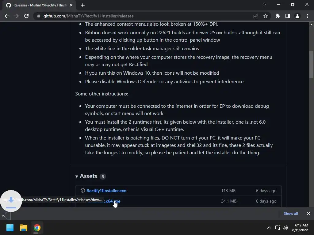Image resolution: width=314 pixels, height=235 pixels.
Task: Click the '24.1 MB' file size text
Action: 228,201
